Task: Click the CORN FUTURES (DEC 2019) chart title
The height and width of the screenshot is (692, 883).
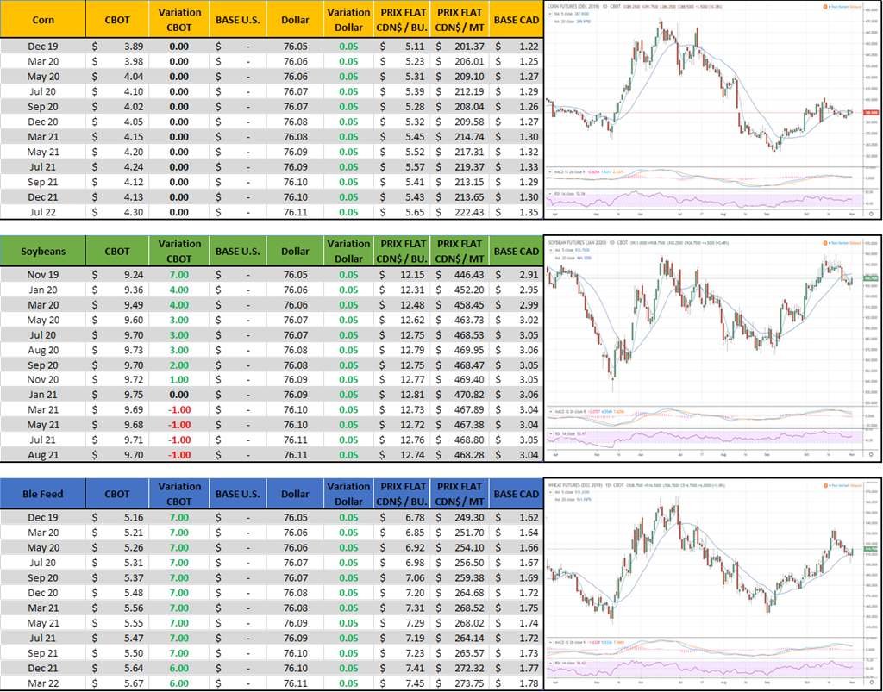Action: [x=578, y=7]
